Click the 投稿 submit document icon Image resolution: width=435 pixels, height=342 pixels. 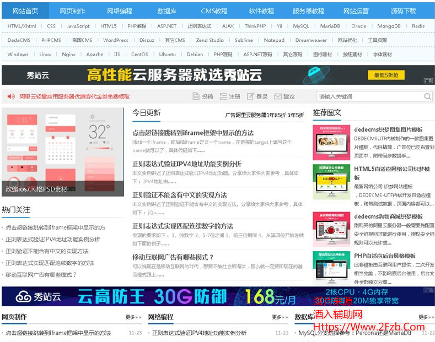pyautogui.click(x=196, y=96)
